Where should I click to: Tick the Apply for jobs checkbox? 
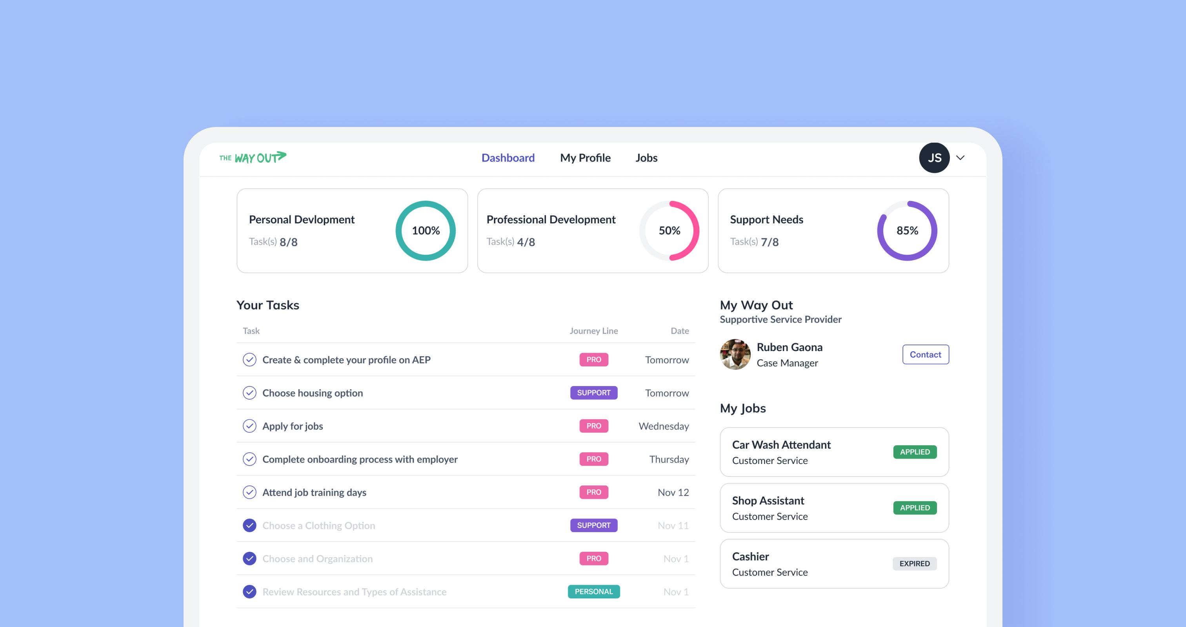click(x=249, y=426)
